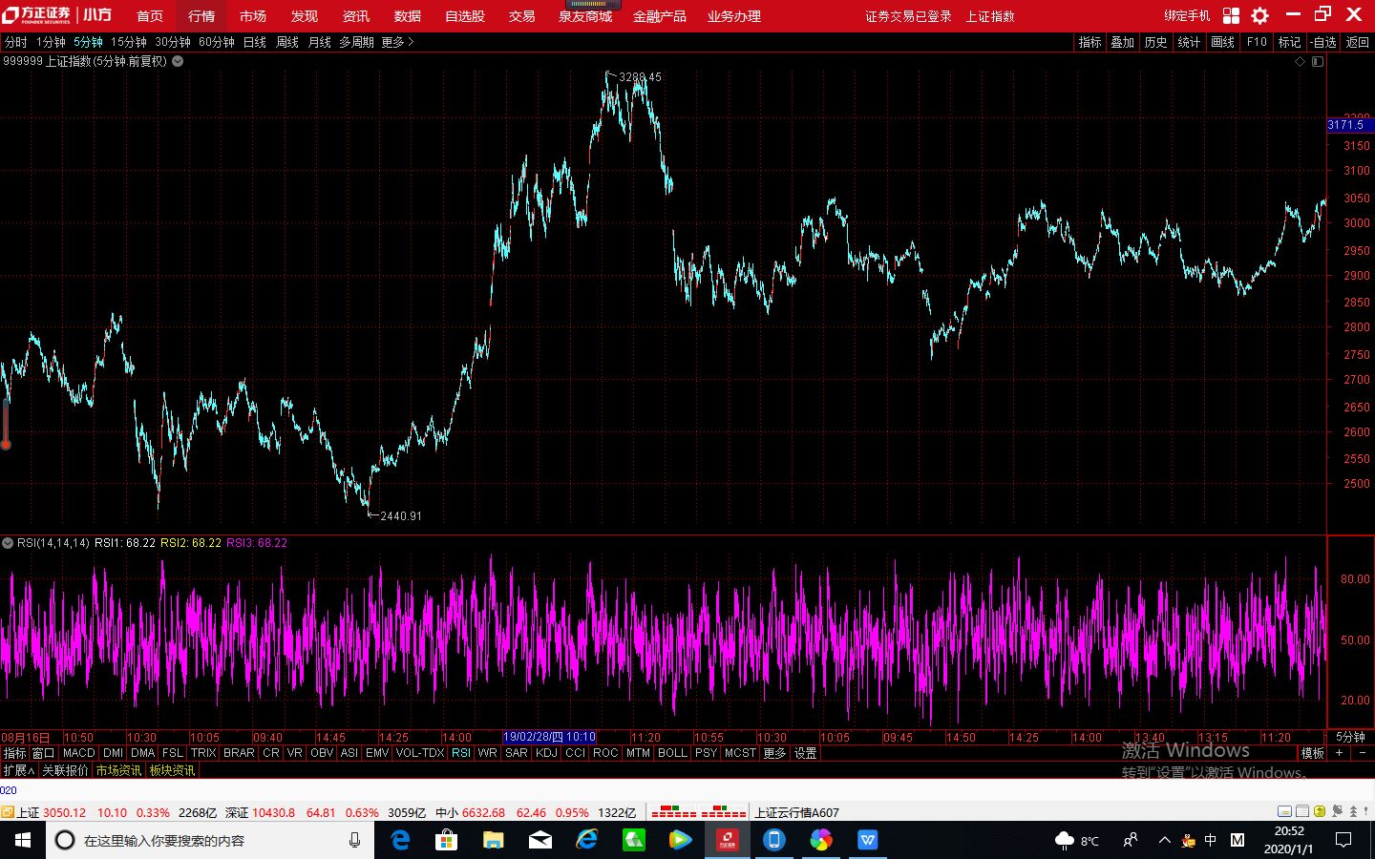Click the taskbar search microphone icon
The width and height of the screenshot is (1375, 859).
(354, 840)
